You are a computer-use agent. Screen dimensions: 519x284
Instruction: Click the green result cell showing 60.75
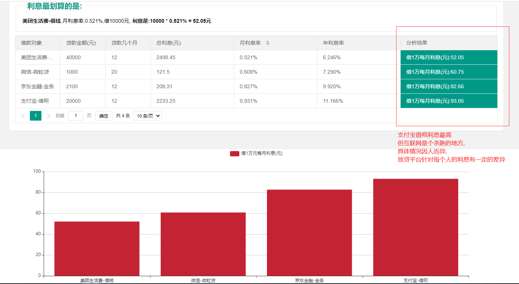pos(449,72)
